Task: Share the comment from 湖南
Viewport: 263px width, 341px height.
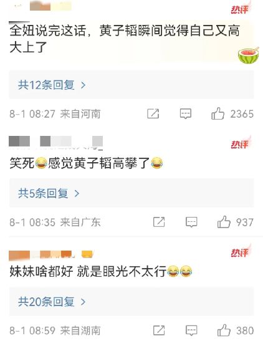Action: (x=159, y=330)
